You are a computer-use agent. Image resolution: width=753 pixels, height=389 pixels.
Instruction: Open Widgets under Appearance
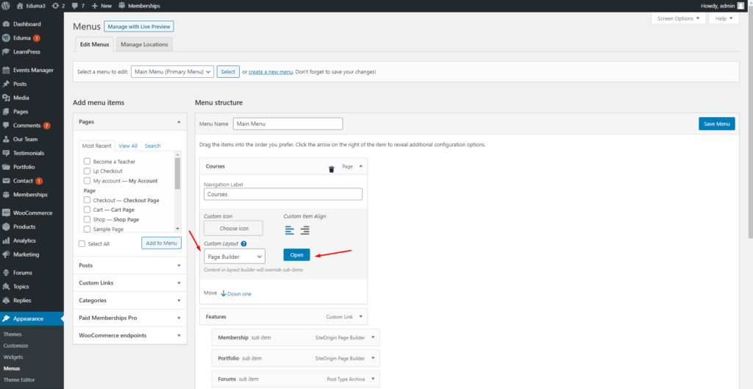tap(13, 357)
